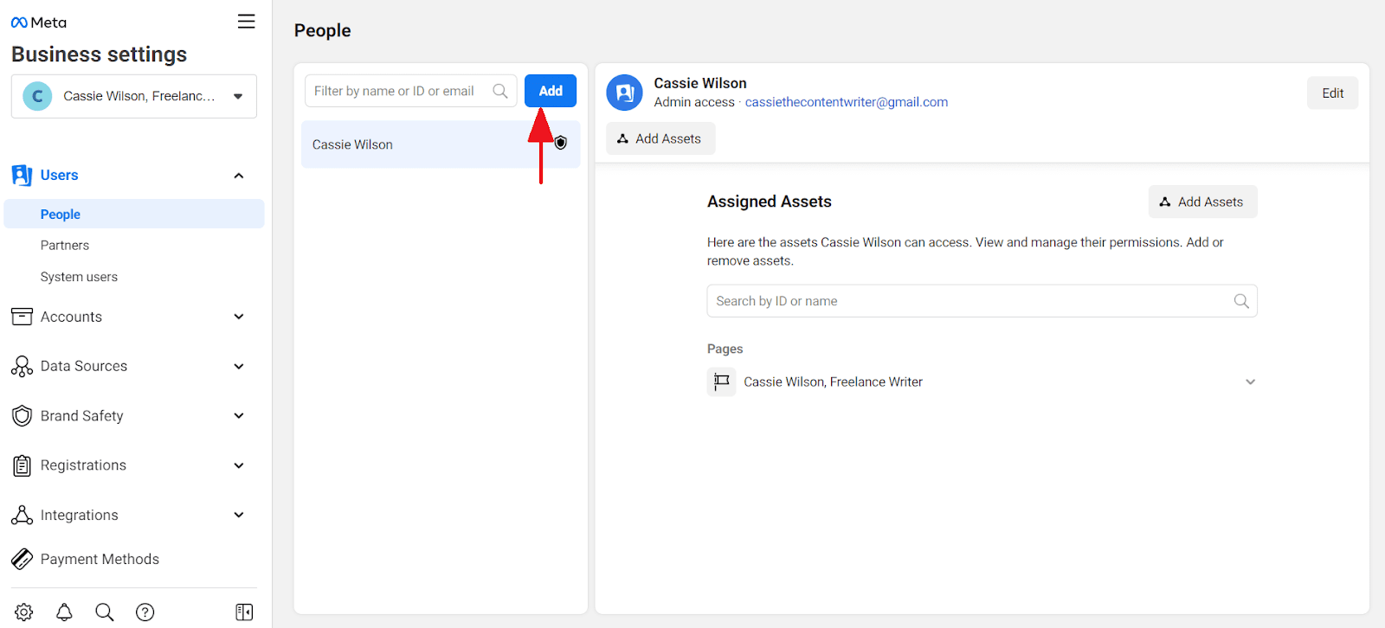Click the Brand Safety label
The width and height of the screenshot is (1385, 628).
[82, 416]
